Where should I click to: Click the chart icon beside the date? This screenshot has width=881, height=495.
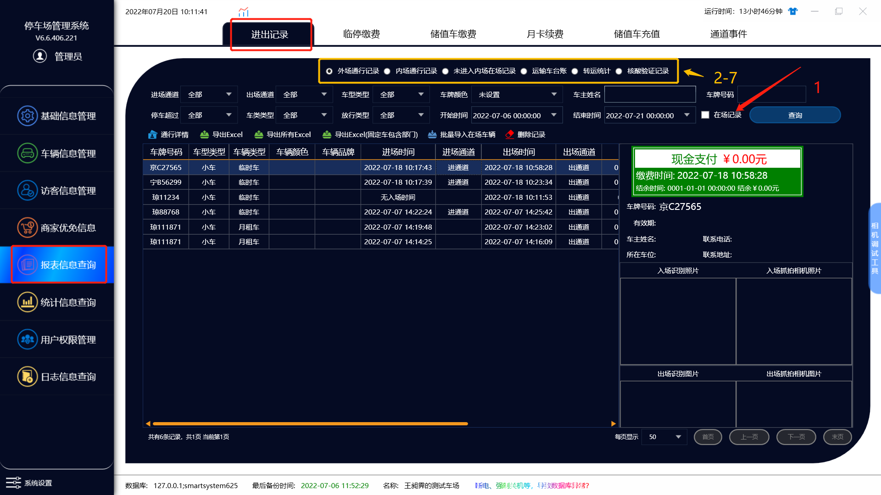(x=243, y=11)
